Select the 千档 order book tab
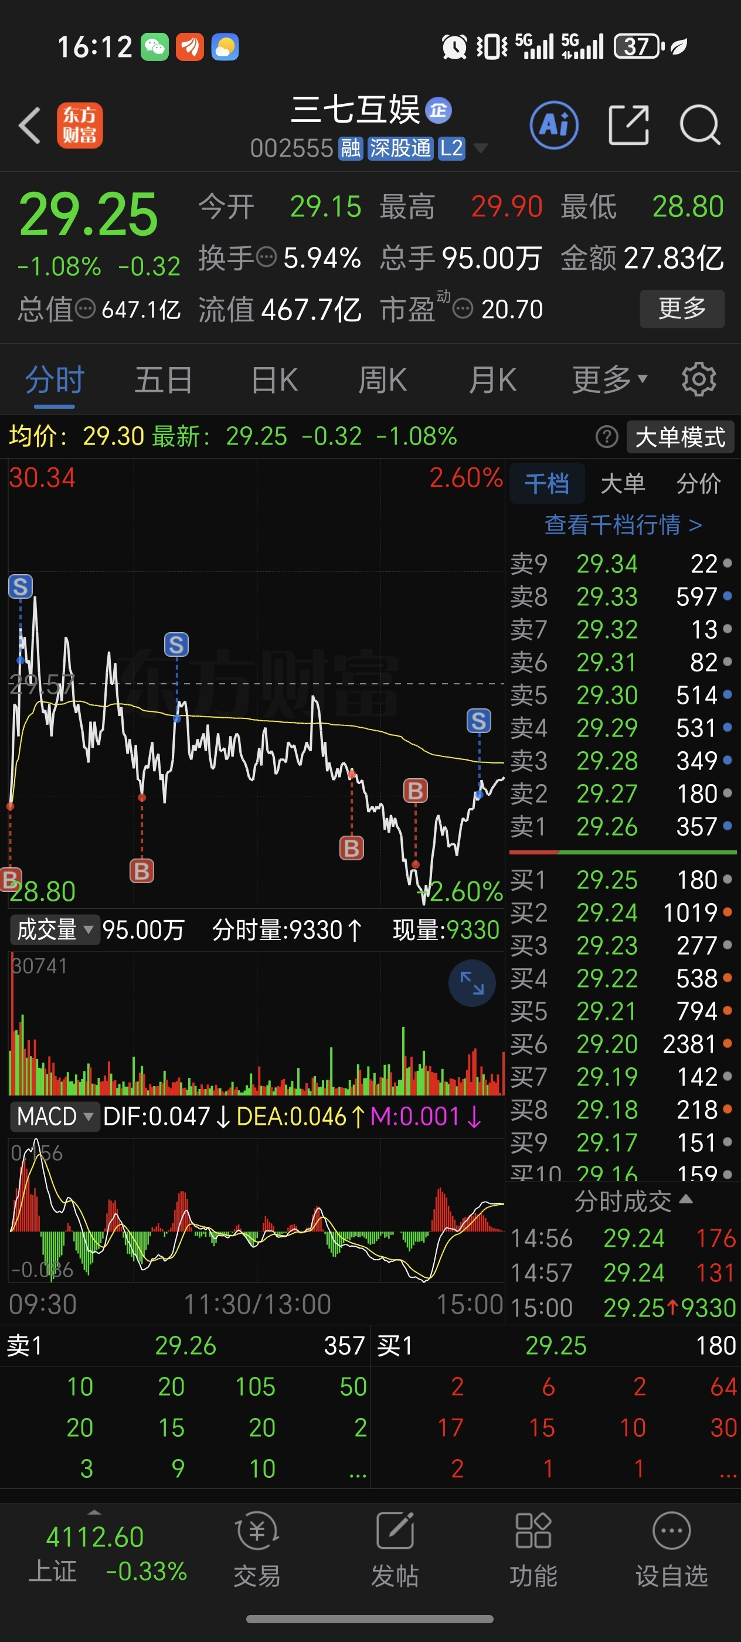 click(547, 483)
